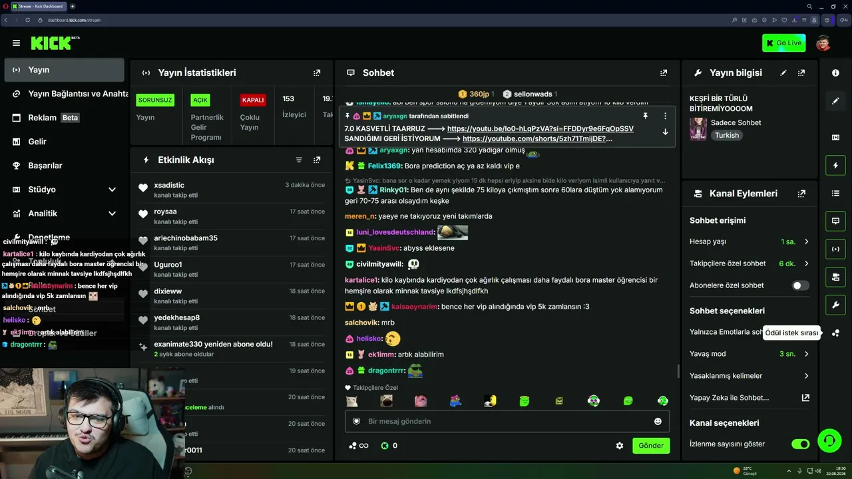Viewport: 852px width, 479px height.
Task: Click Felix1369 username in chat
Action: coord(385,166)
